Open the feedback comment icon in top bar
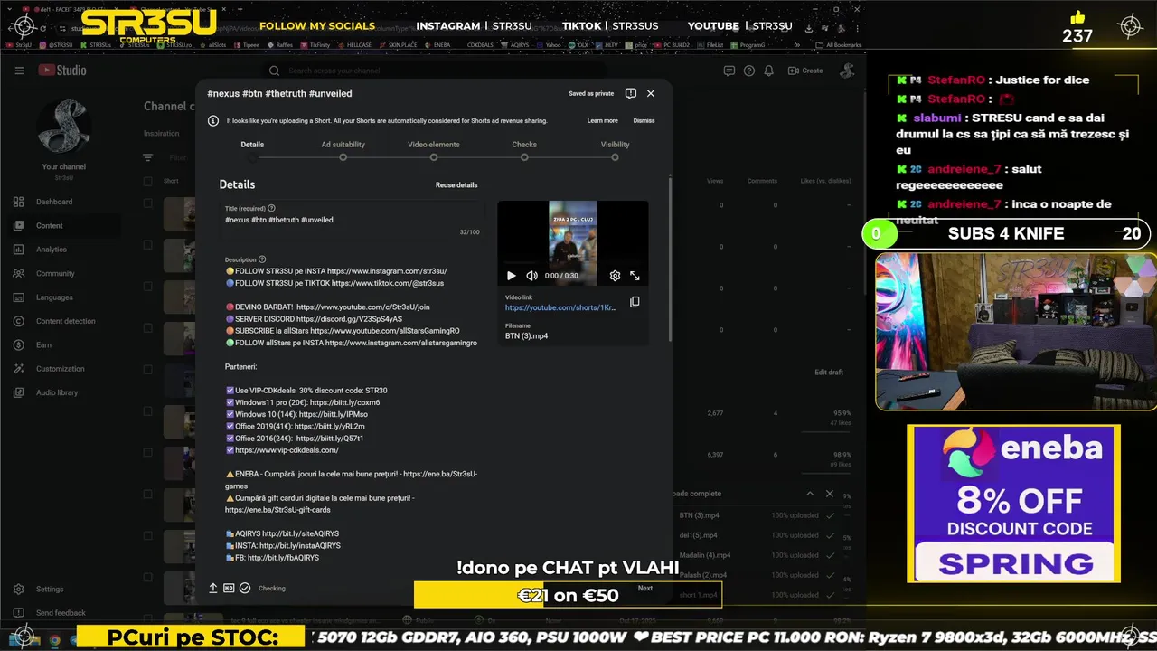The width and height of the screenshot is (1157, 651). coord(729,71)
